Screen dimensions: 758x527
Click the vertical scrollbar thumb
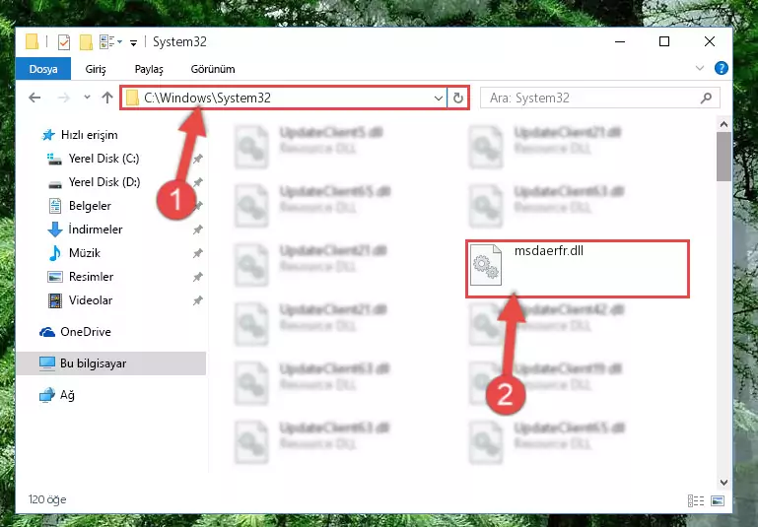coord(724,157)
